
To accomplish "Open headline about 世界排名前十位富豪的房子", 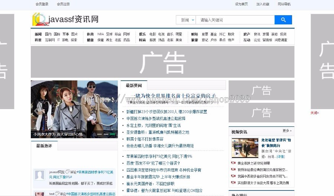I will coord(173,96).
